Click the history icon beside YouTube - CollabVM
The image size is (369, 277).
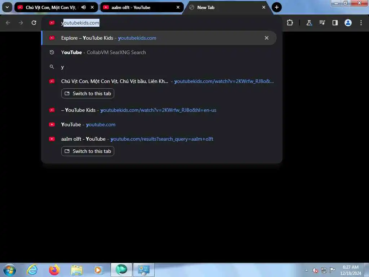coord(52,52)
